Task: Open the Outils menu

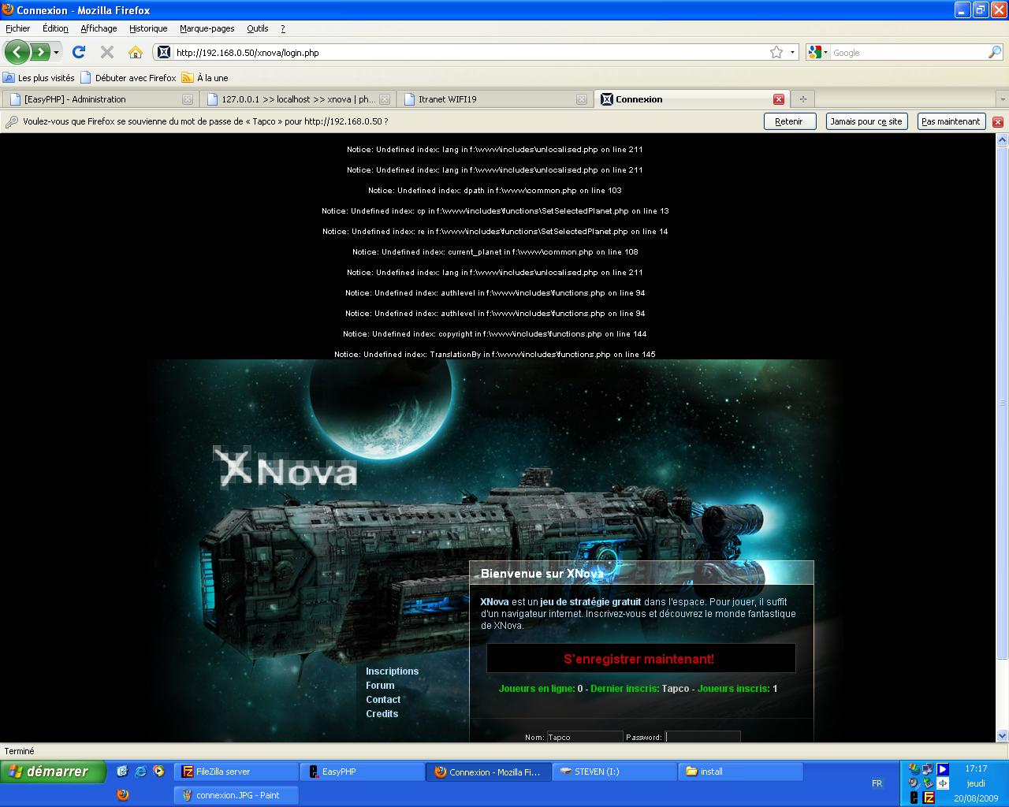Action: pos(258,28)
